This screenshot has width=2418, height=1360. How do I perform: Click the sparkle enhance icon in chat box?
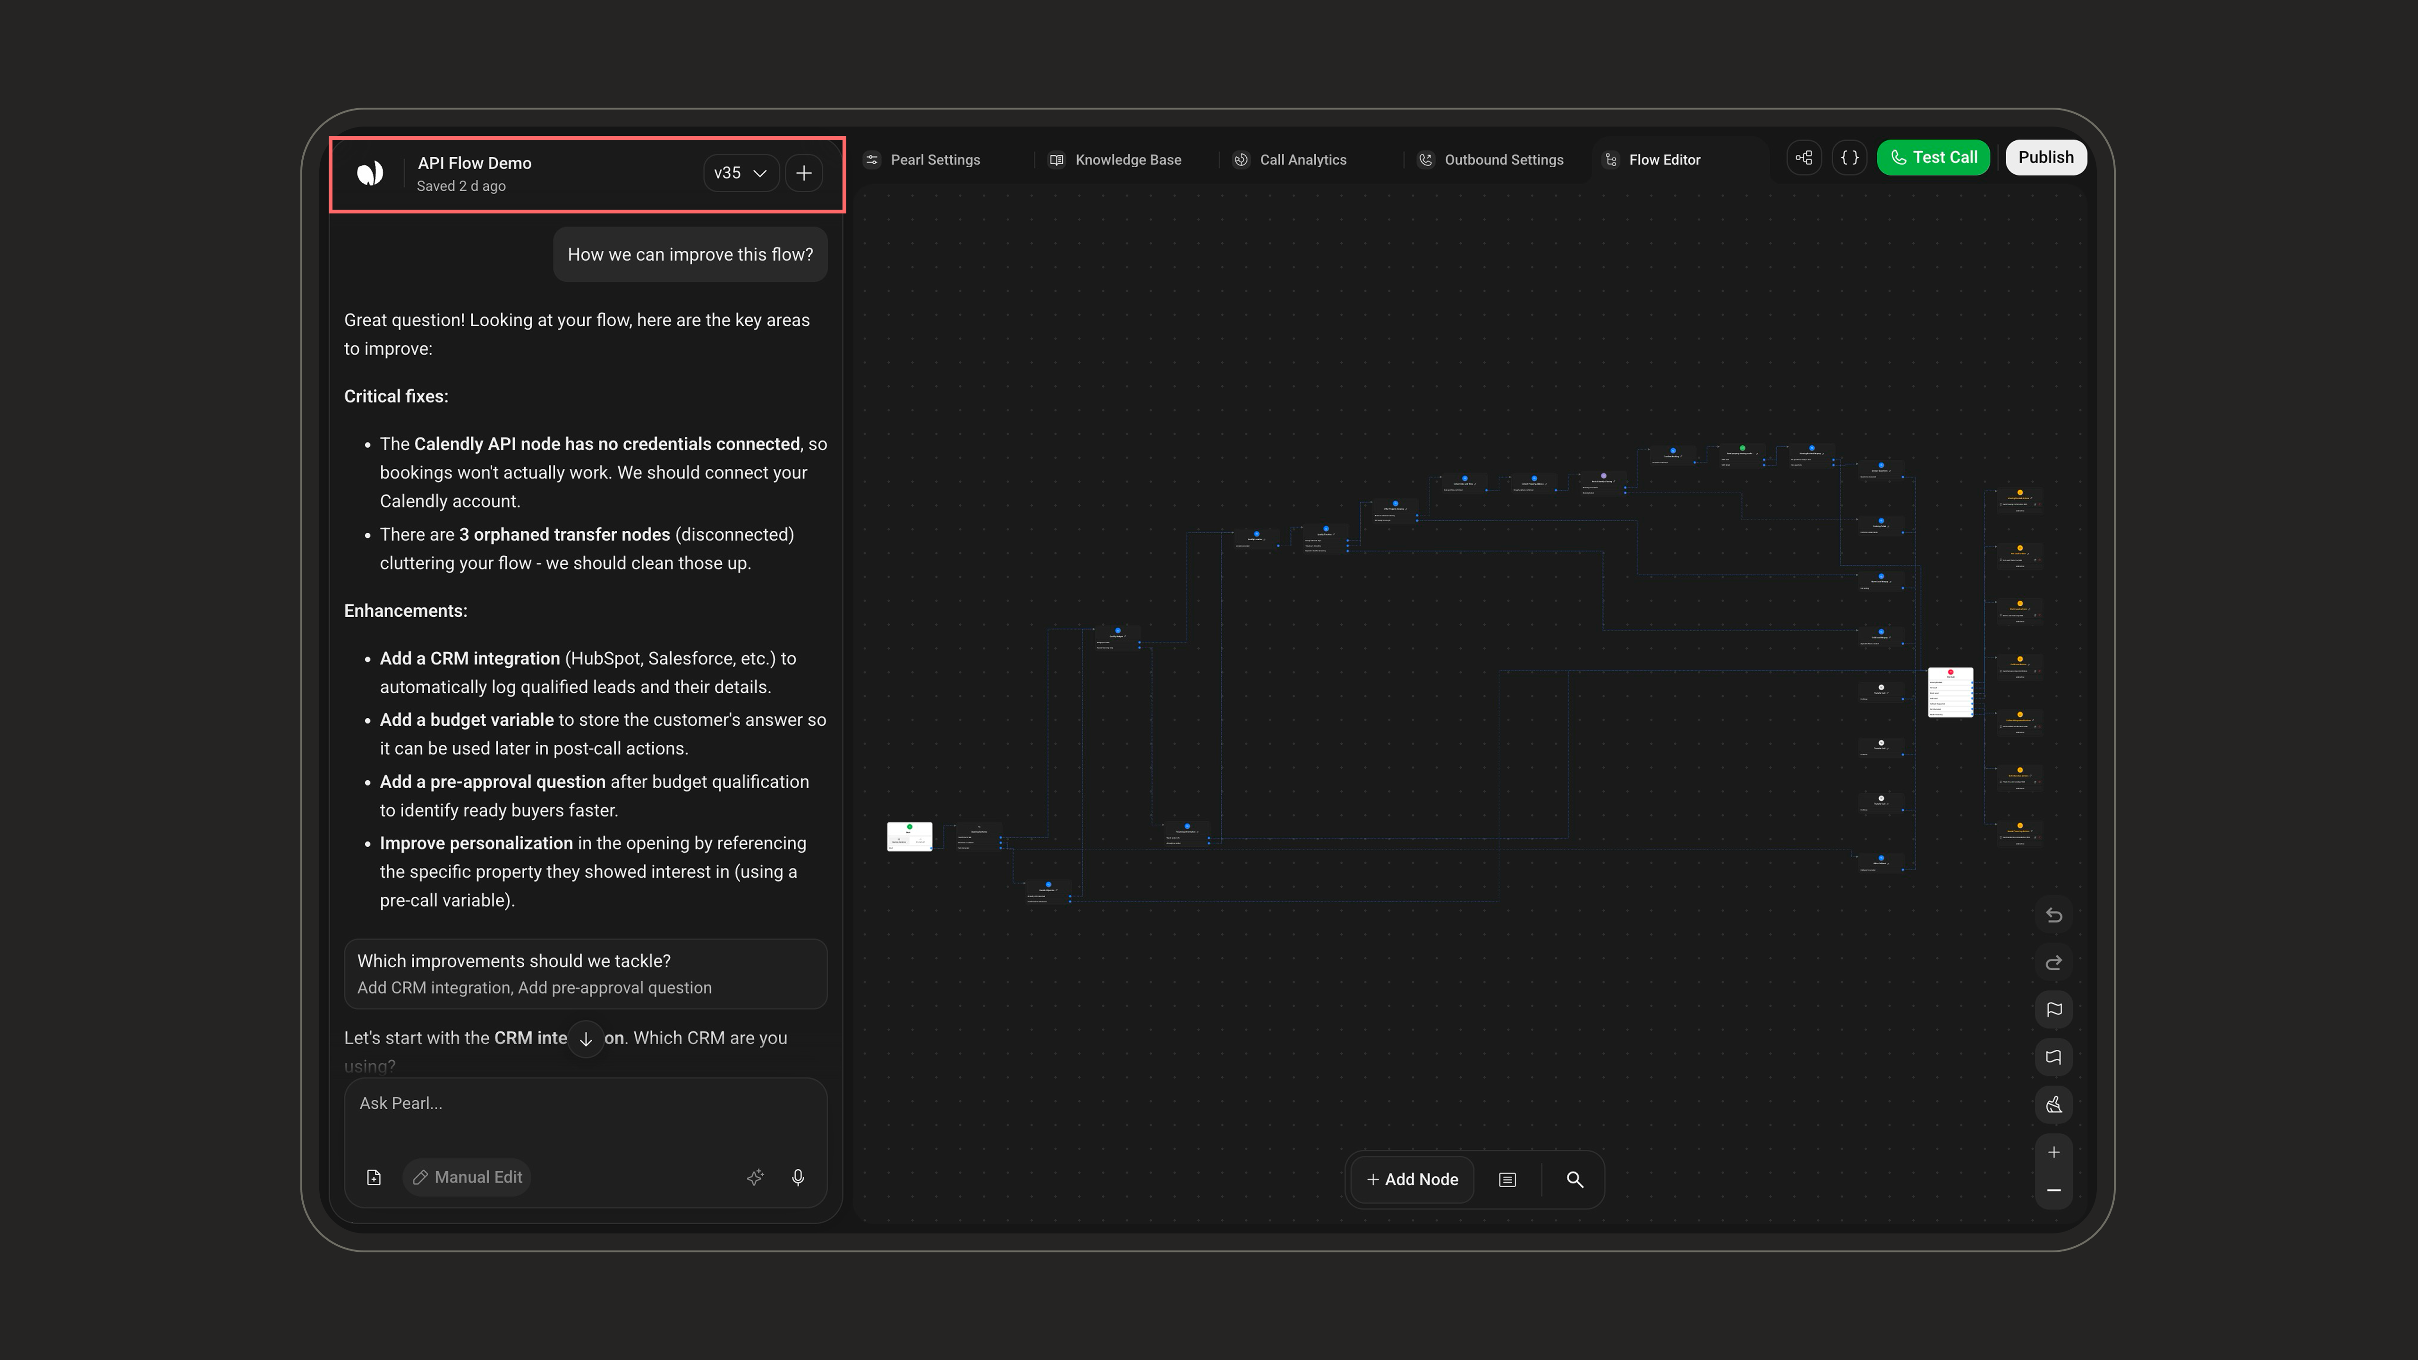pos(755,1178)
